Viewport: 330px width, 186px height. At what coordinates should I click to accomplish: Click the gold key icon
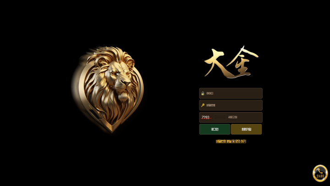click(x=203, y=105)
